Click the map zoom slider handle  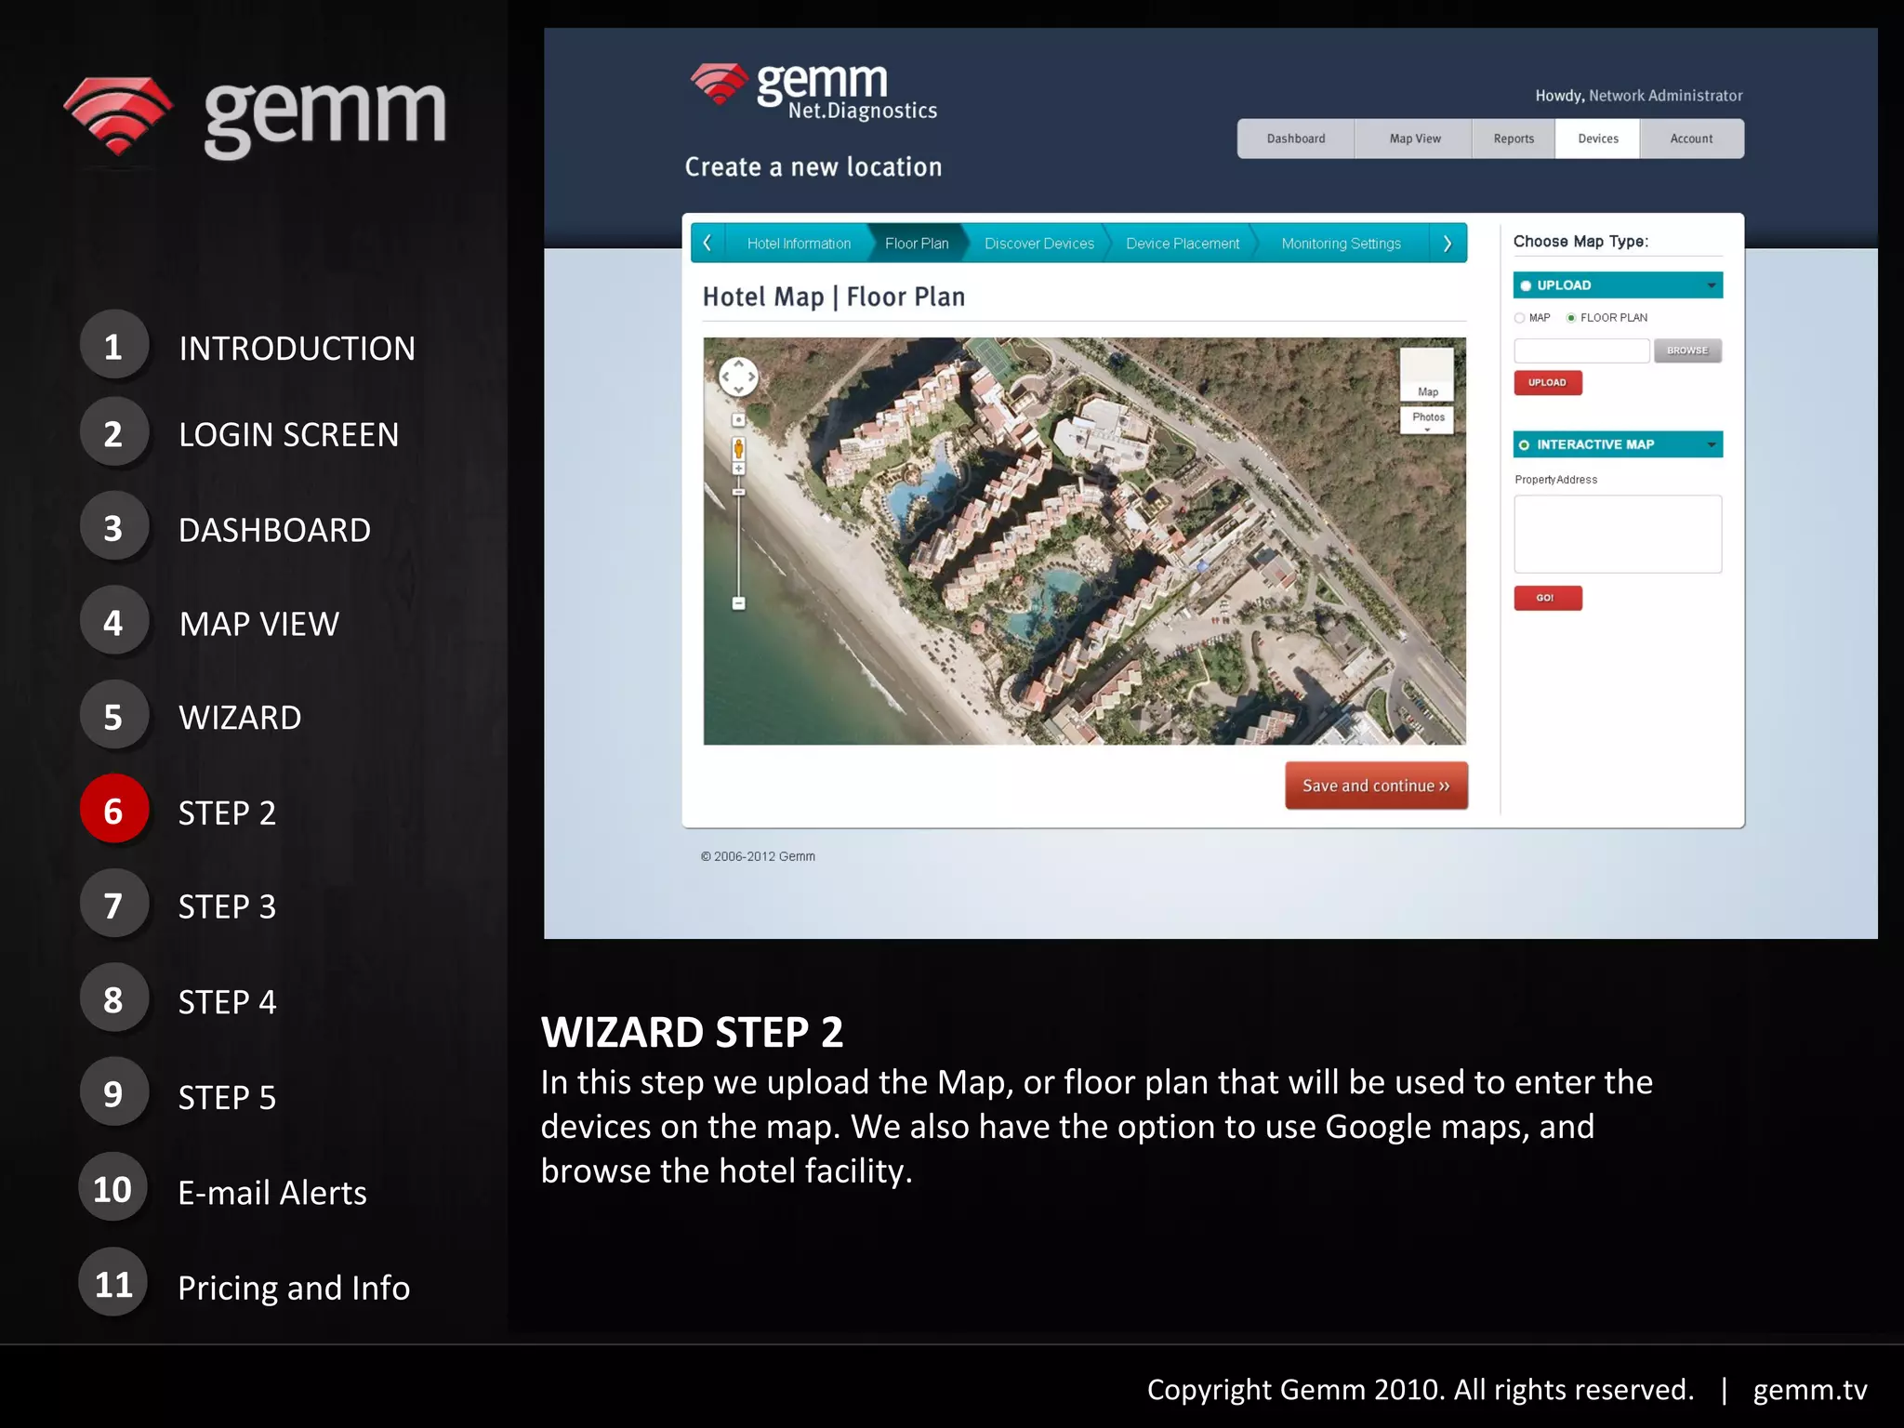738,491
